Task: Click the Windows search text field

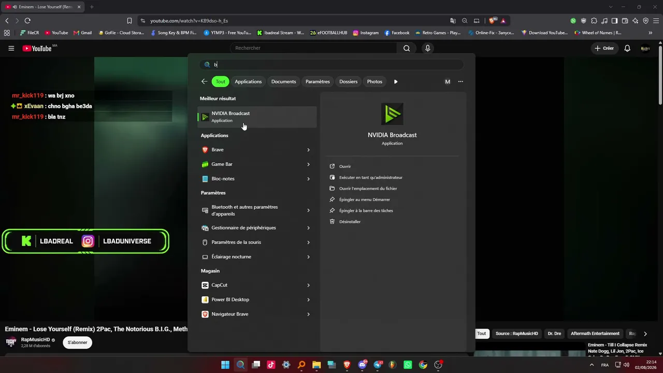Action: [331, 64]
